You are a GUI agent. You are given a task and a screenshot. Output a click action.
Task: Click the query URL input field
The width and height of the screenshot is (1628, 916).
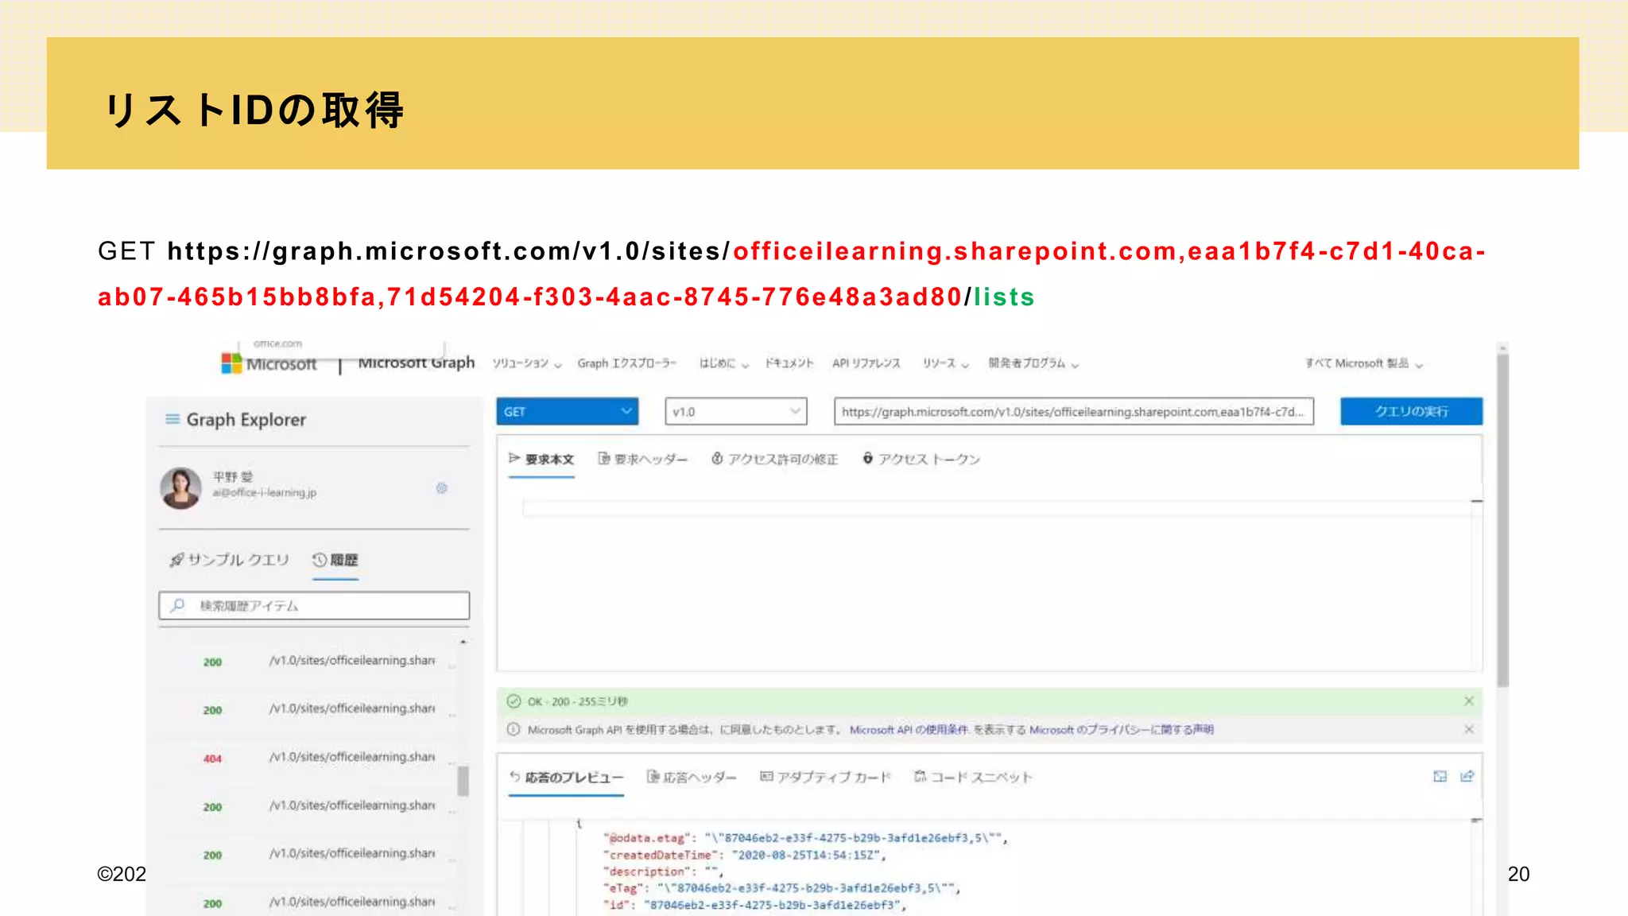click(x=1073, y=411)
